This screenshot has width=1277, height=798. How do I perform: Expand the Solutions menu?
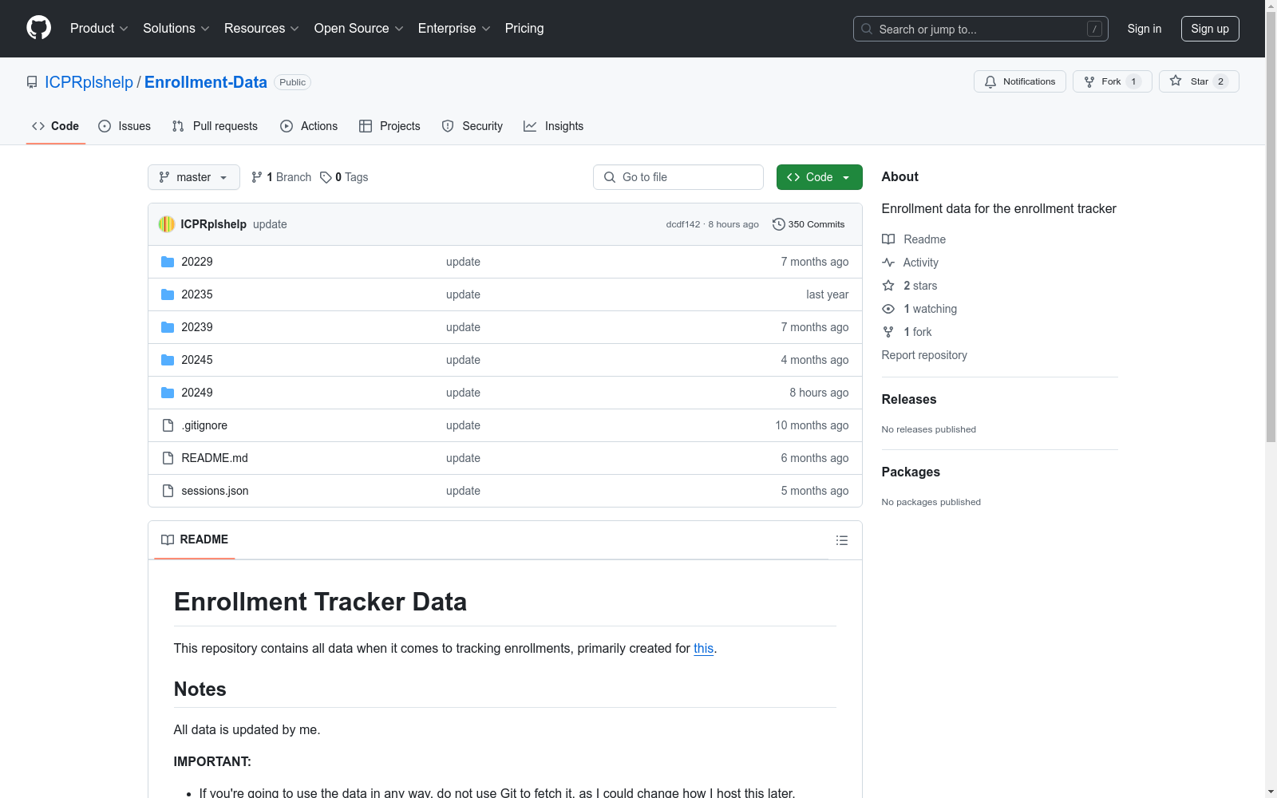[x=176, y=28]
